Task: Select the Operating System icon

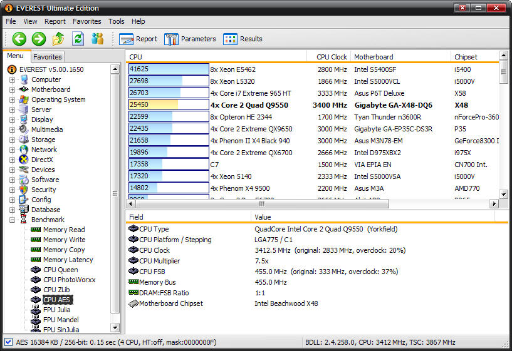Action: click(x=24, y=99)
